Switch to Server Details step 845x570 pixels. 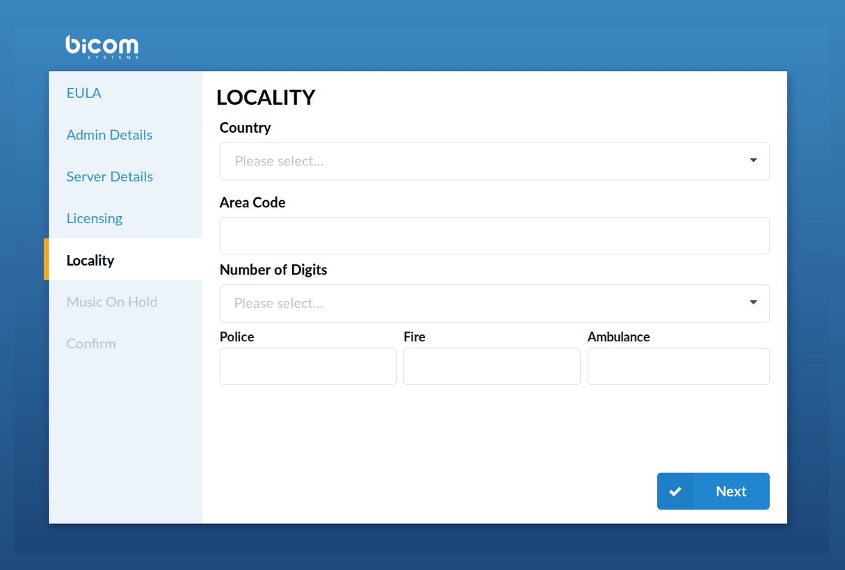coord(110,177)
